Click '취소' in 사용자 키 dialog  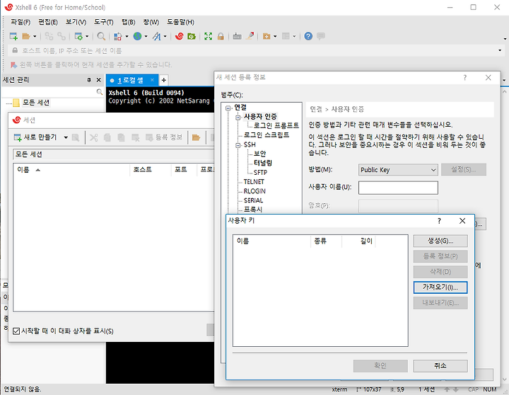[440, 366]
